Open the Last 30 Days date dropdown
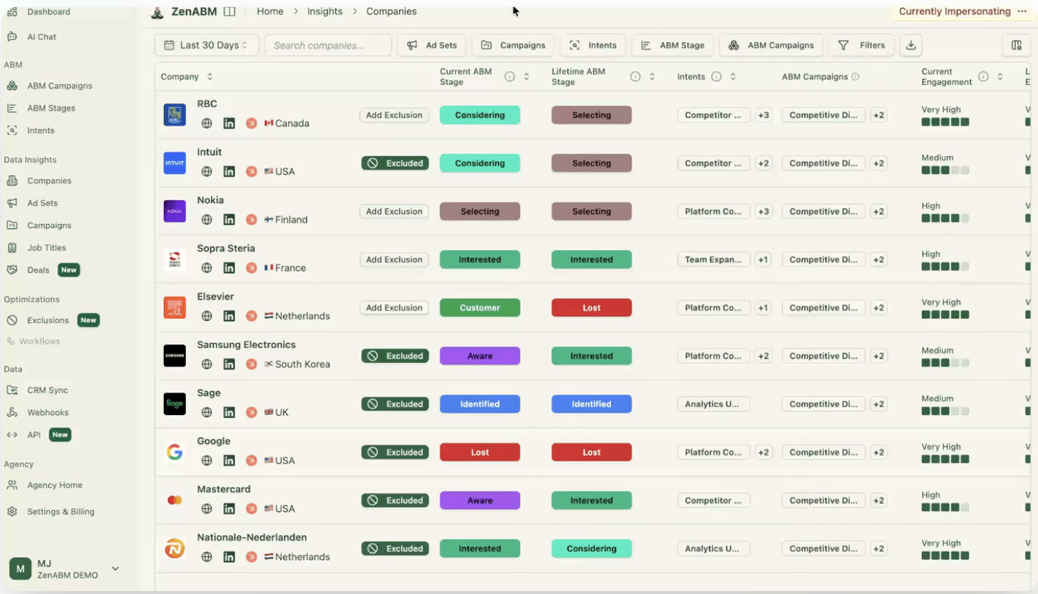Viewport: 1038px width, 594px height. [207, 45]
